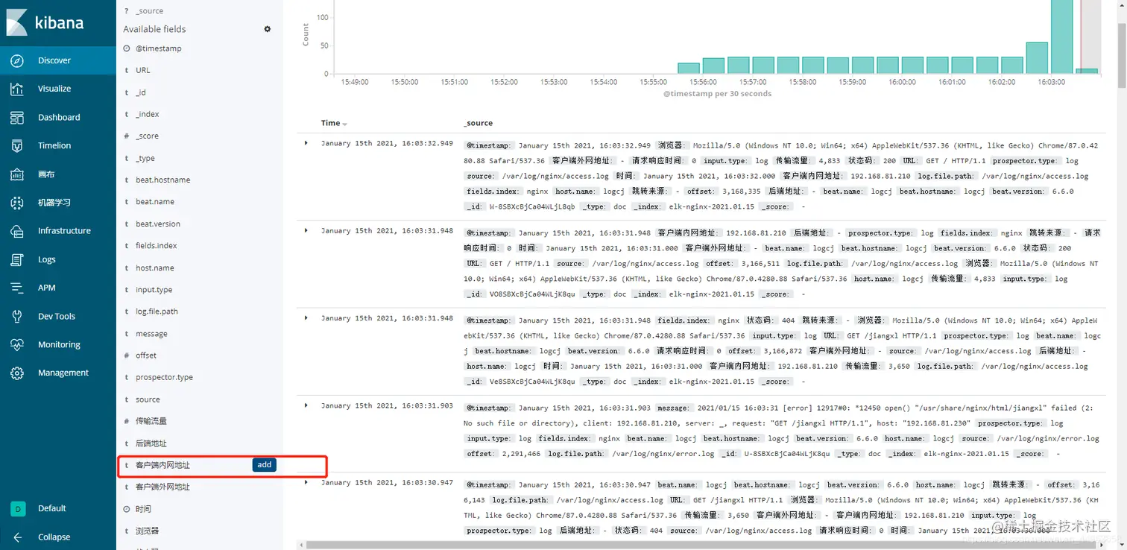Click Collapse sidebar label

54,537
